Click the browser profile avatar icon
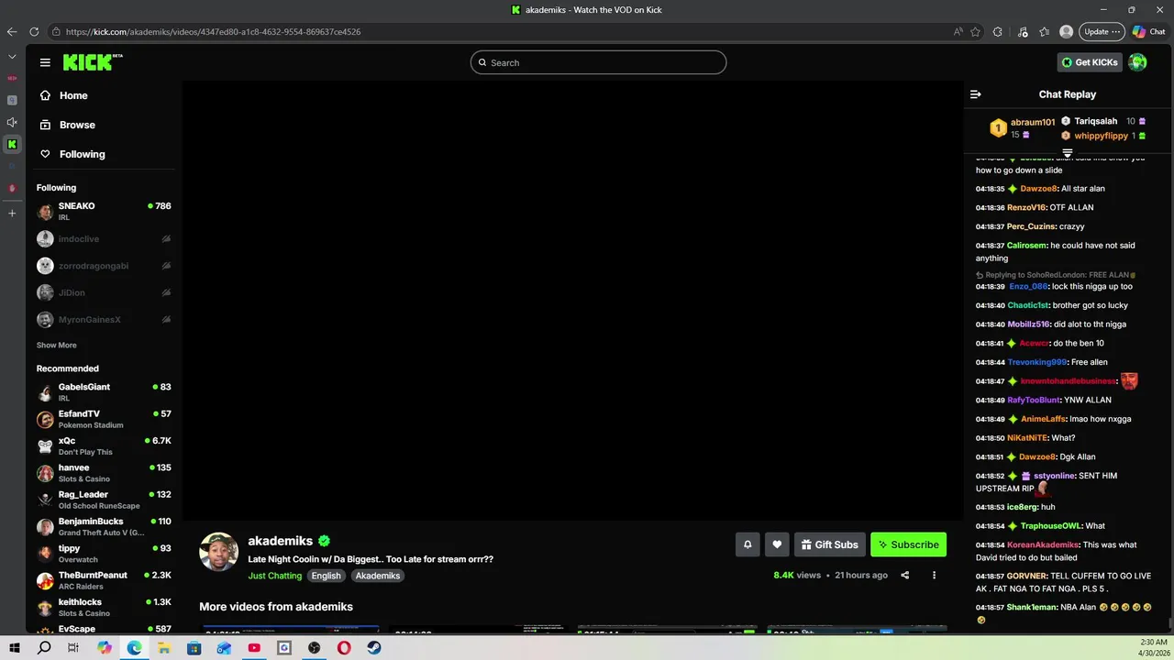 coord(1066,31)
